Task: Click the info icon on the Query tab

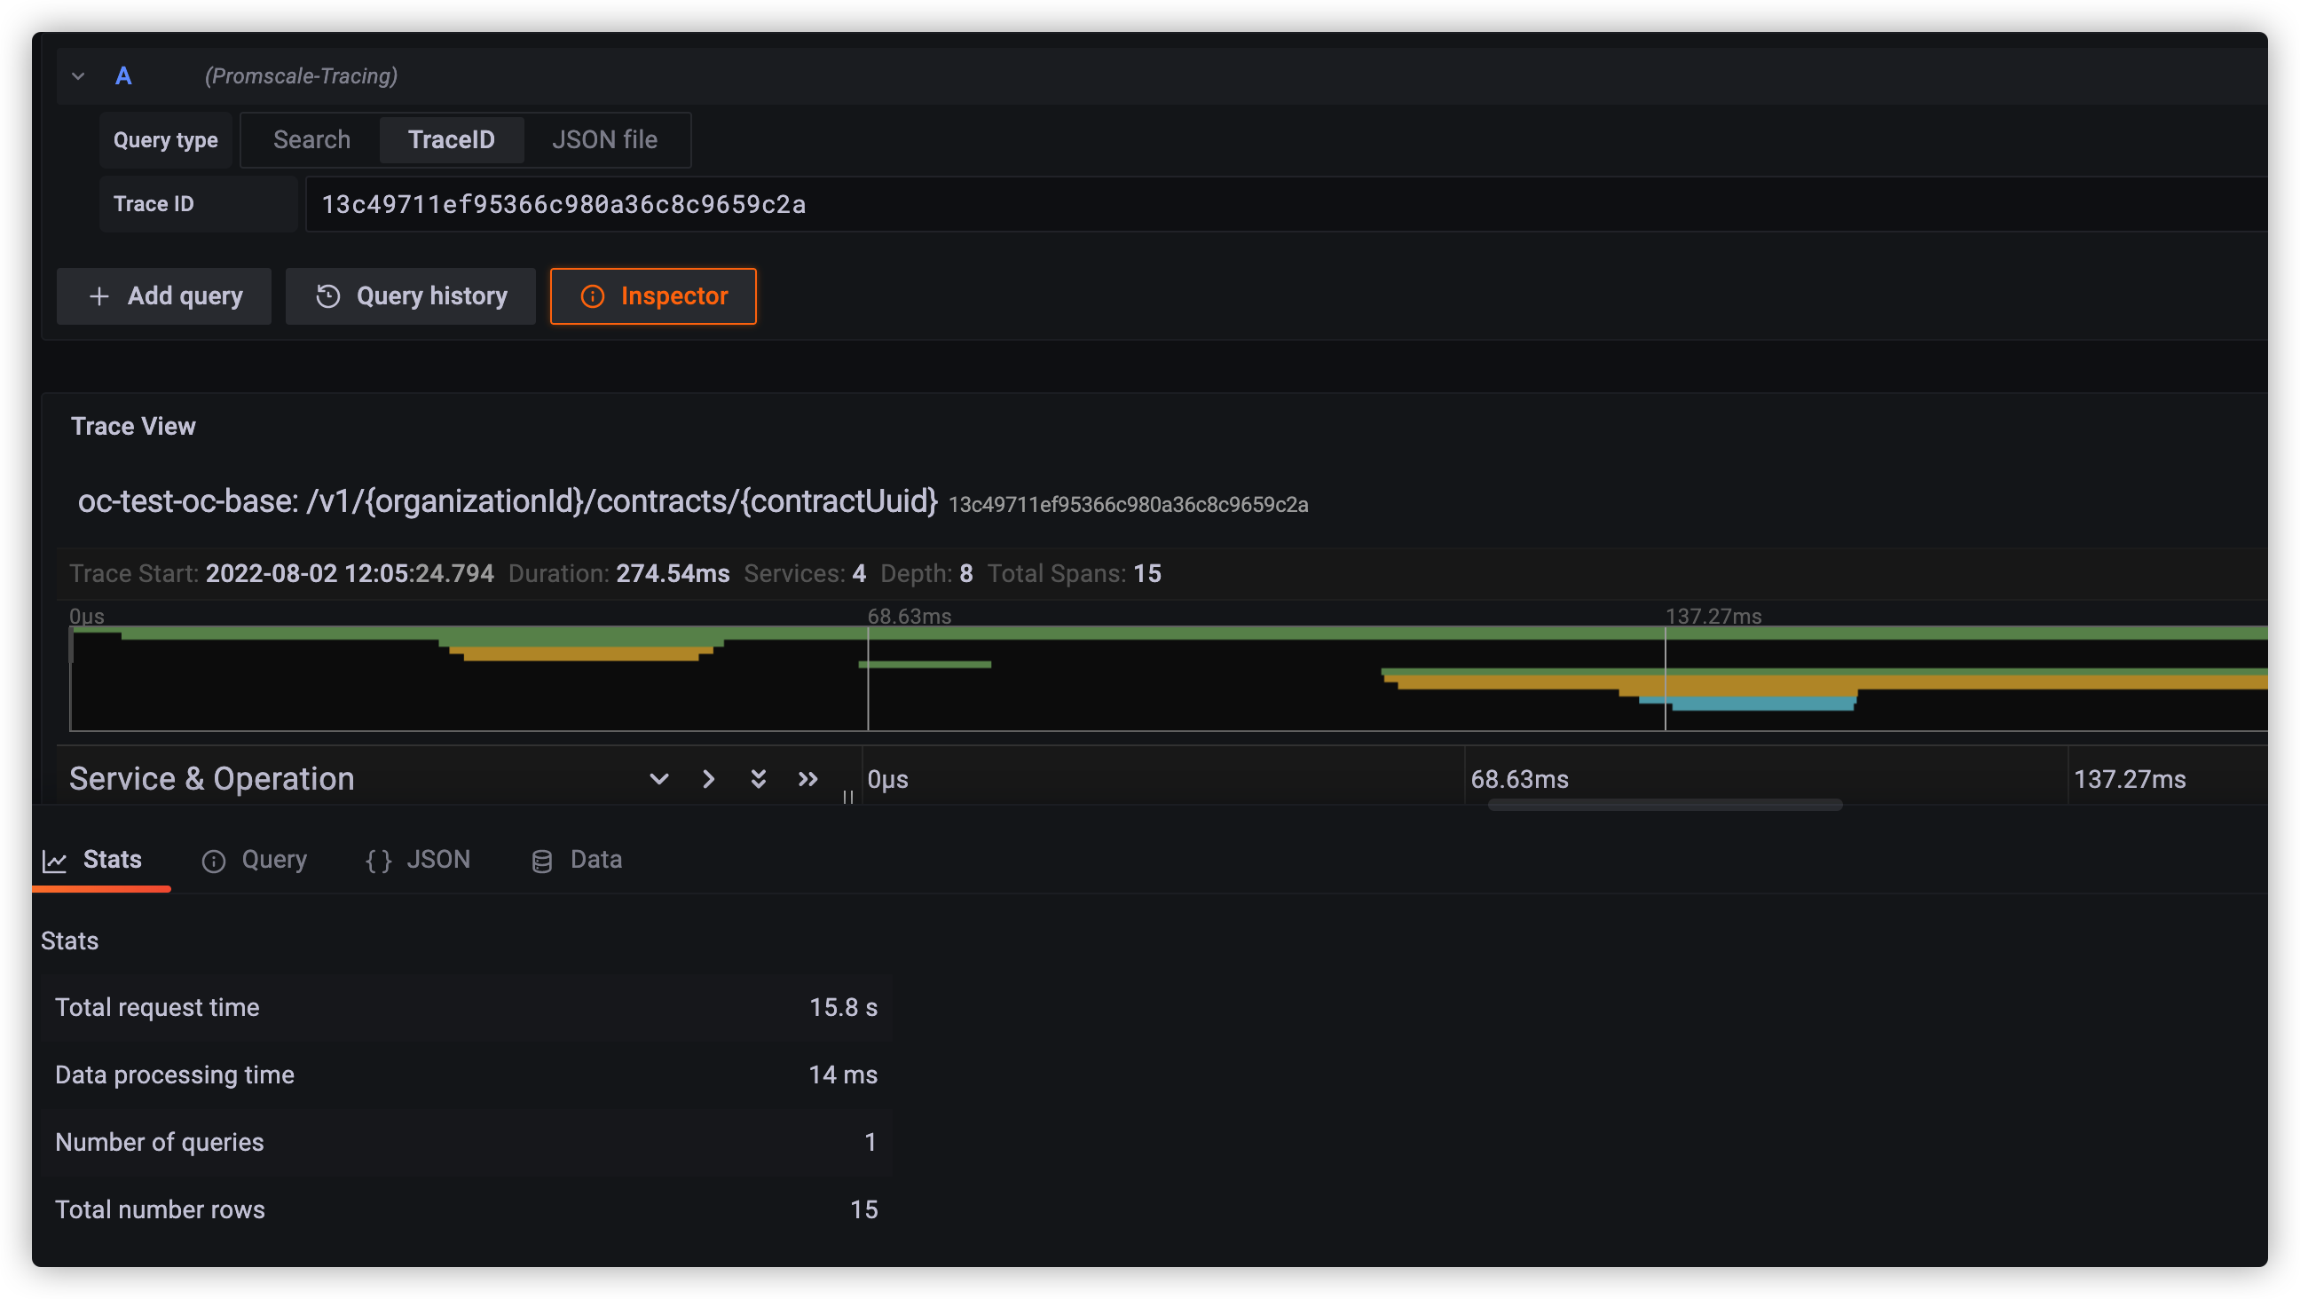Action: [x=214, y=860]
